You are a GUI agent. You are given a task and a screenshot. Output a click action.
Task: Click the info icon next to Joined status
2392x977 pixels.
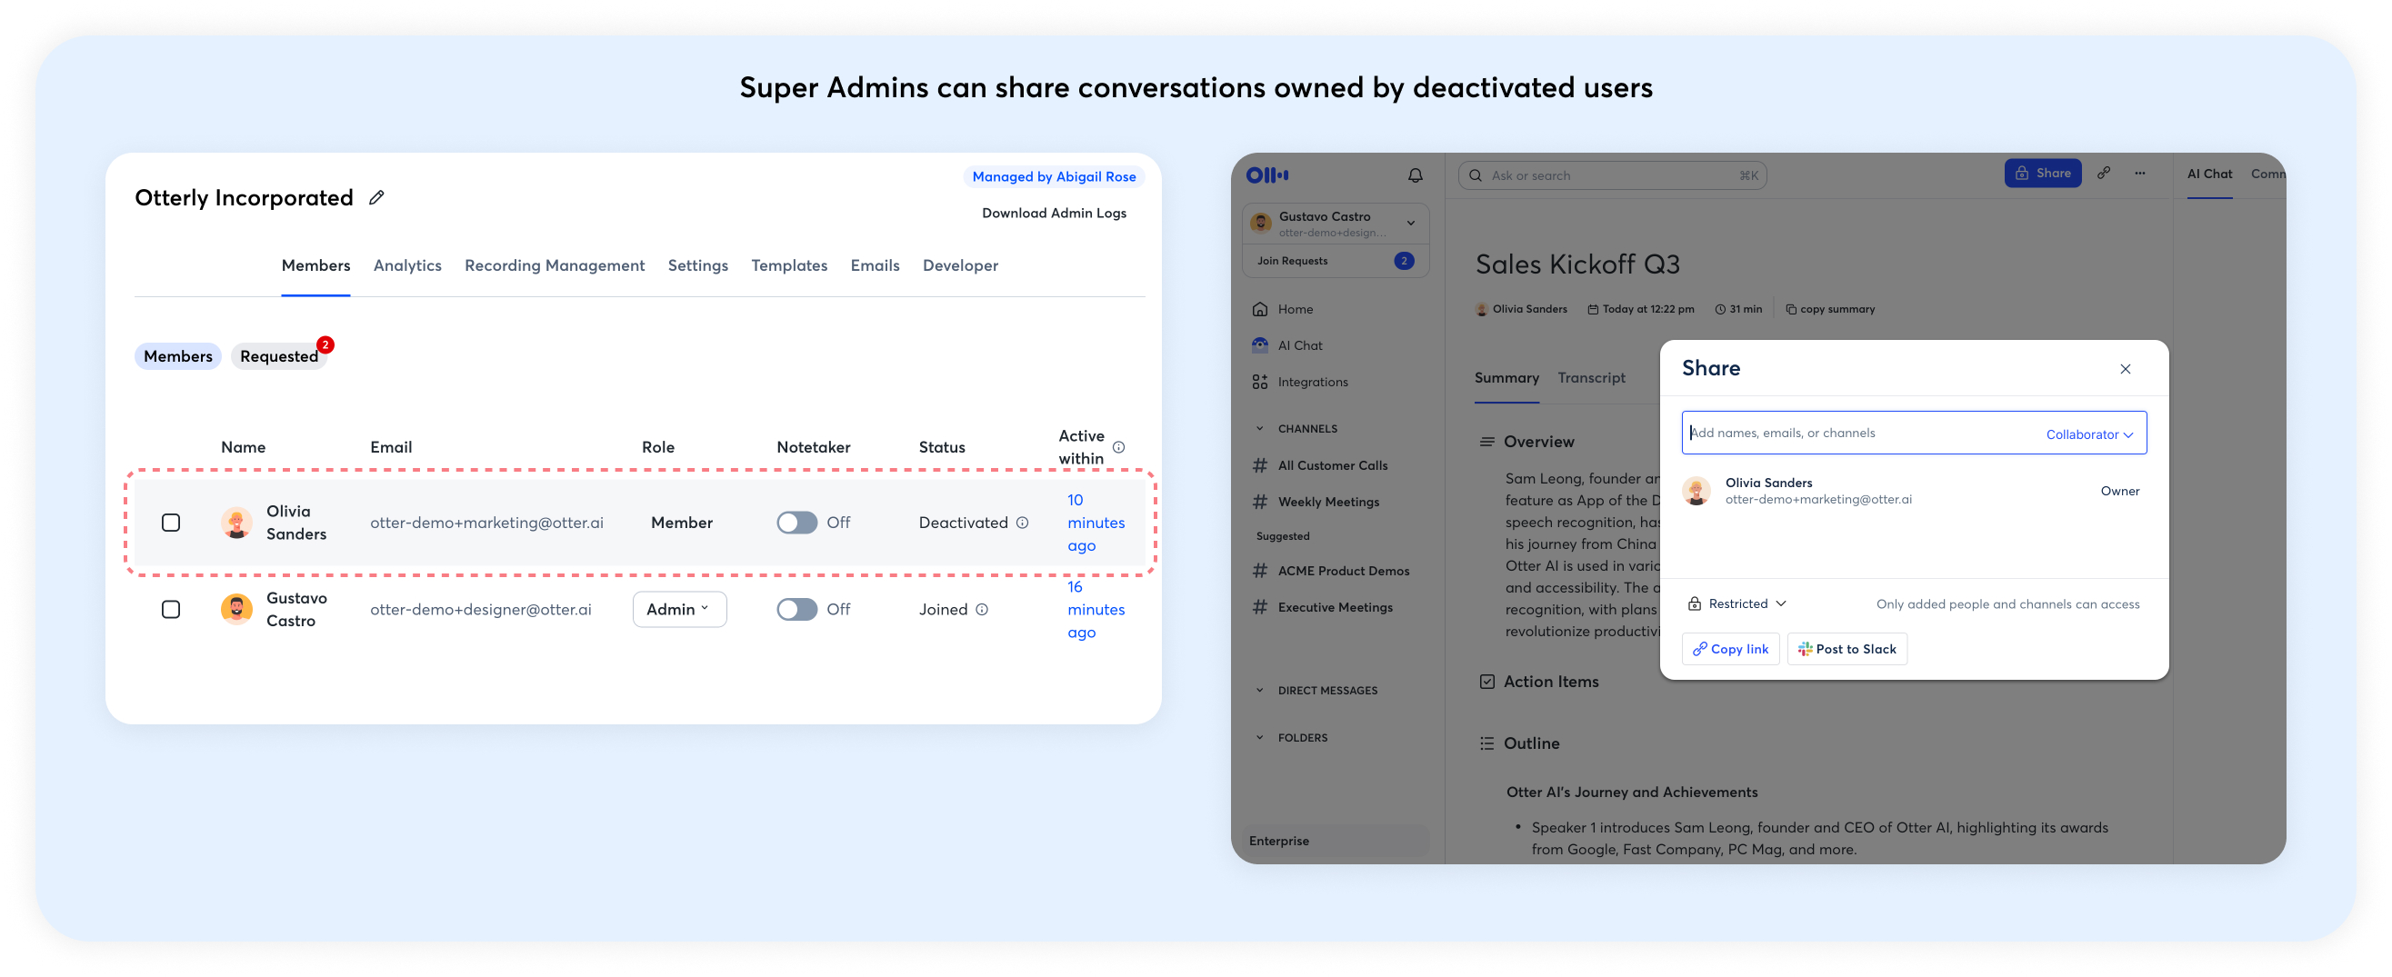pyautogui.click(x=982, y=610)
